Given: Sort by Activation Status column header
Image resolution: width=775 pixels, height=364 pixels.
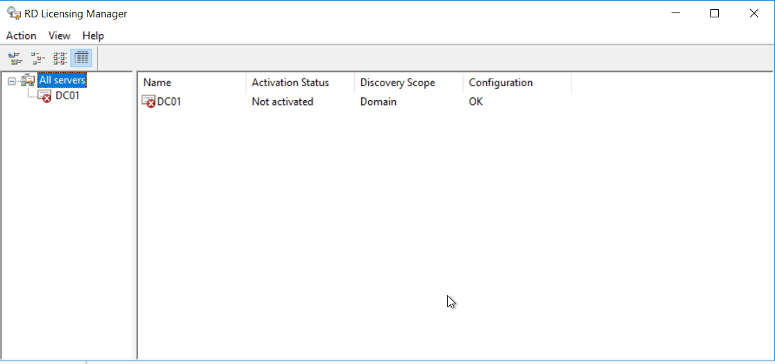Looking at the screenshot, I should click(301, 83).
